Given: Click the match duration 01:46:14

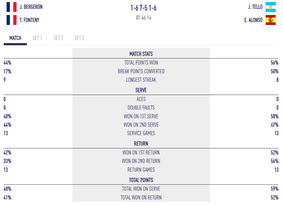Looking at the screenshot, I should pyautogui.click(x=143, y=18).
